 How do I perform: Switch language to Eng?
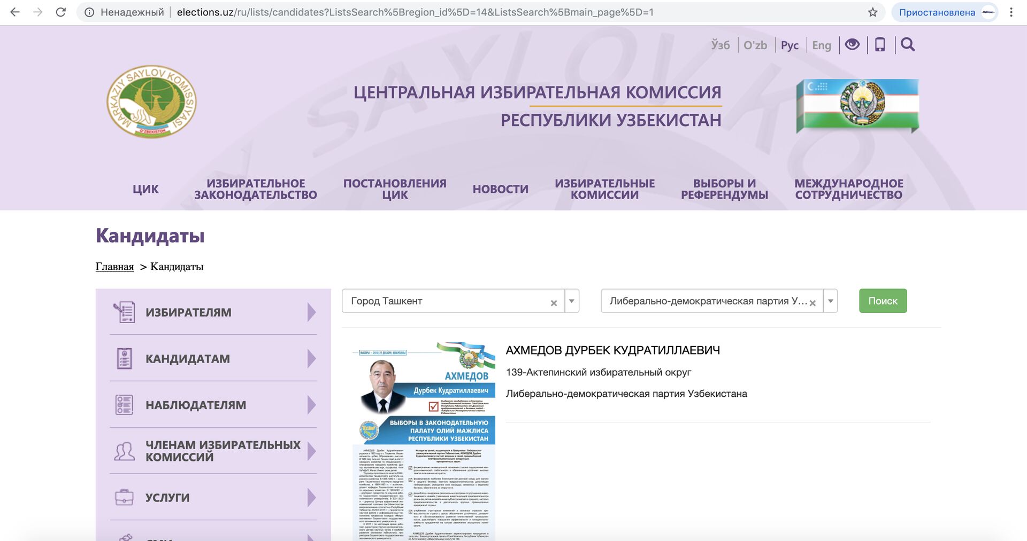click(x=822, y=45)
